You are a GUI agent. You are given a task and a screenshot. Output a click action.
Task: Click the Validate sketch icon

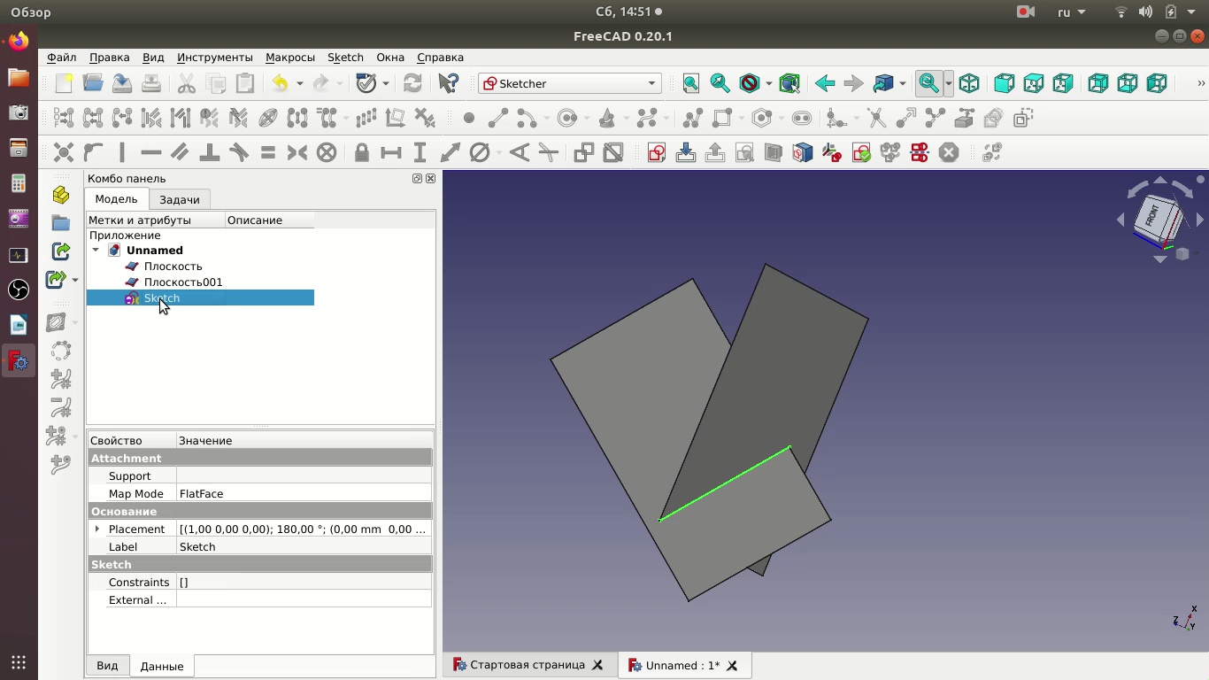pos(861,152)
